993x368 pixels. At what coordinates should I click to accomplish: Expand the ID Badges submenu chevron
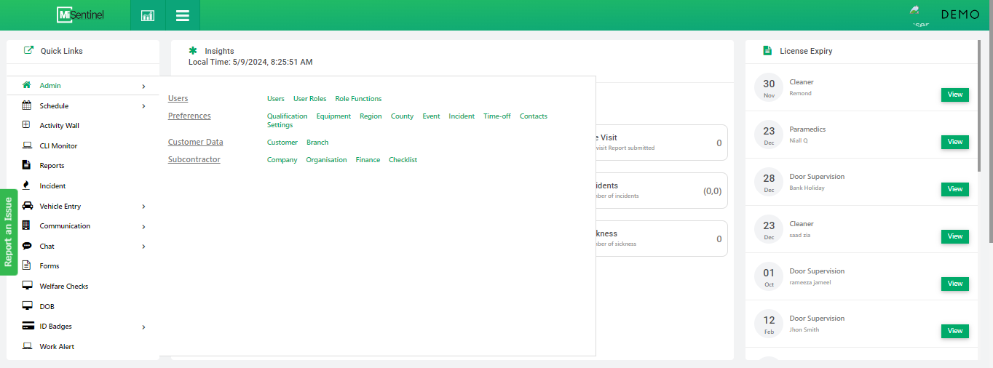tap(143, 327)
